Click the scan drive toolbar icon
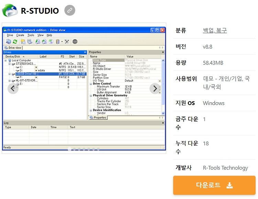Viewport: 258px width, 199px height. (x=30, y=42)
